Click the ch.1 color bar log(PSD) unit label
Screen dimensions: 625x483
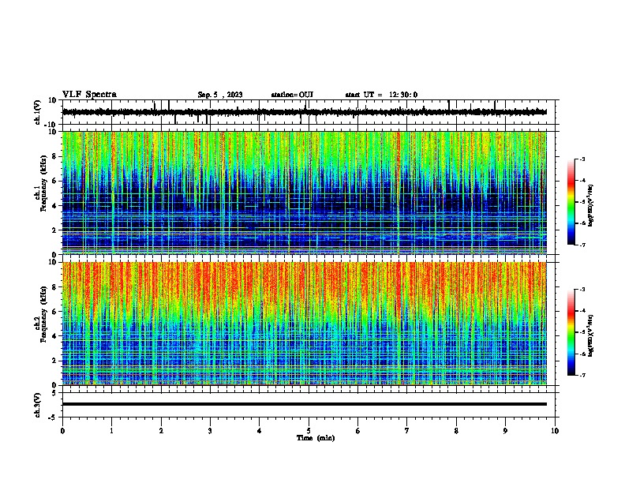[591, 205]
